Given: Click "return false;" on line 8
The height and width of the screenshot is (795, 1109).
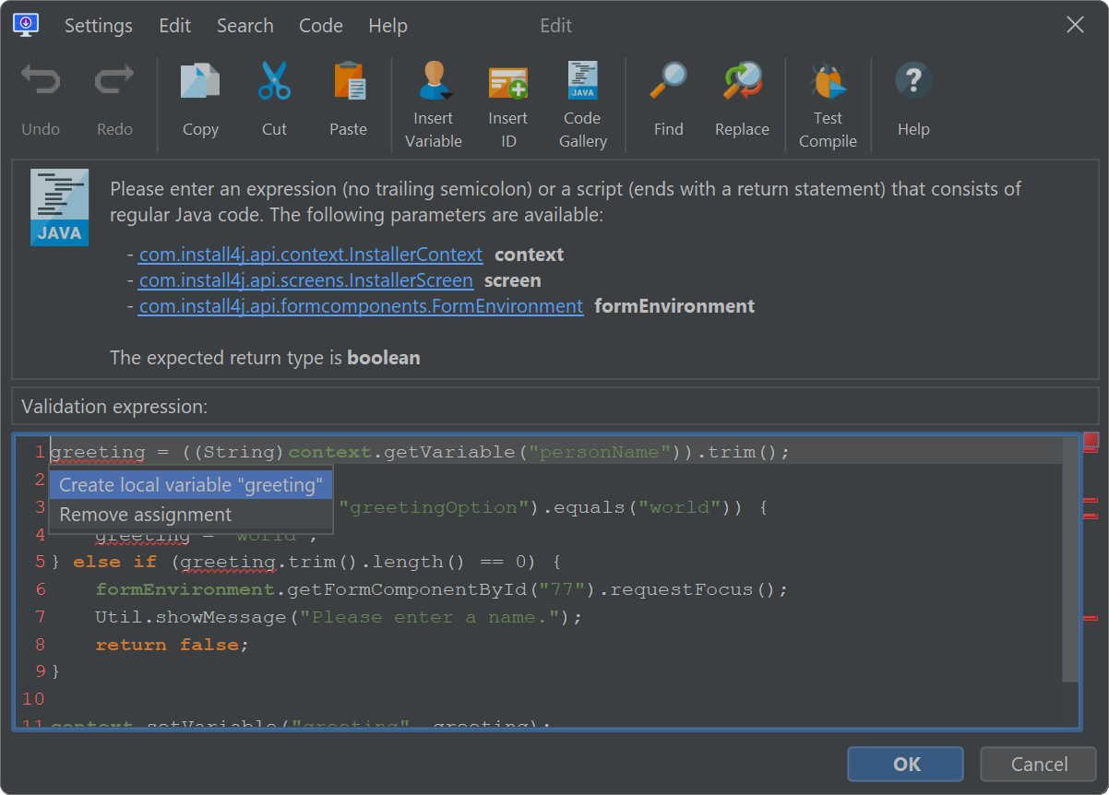Looking at the screenshot, I should tap(173, 645).
